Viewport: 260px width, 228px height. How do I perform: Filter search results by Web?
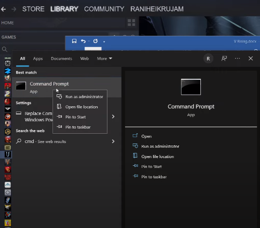[x=85, y=59]
